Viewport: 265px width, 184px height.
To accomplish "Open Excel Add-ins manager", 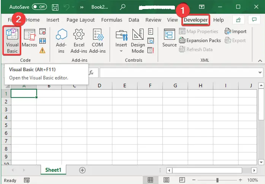I will click(79, 40).
